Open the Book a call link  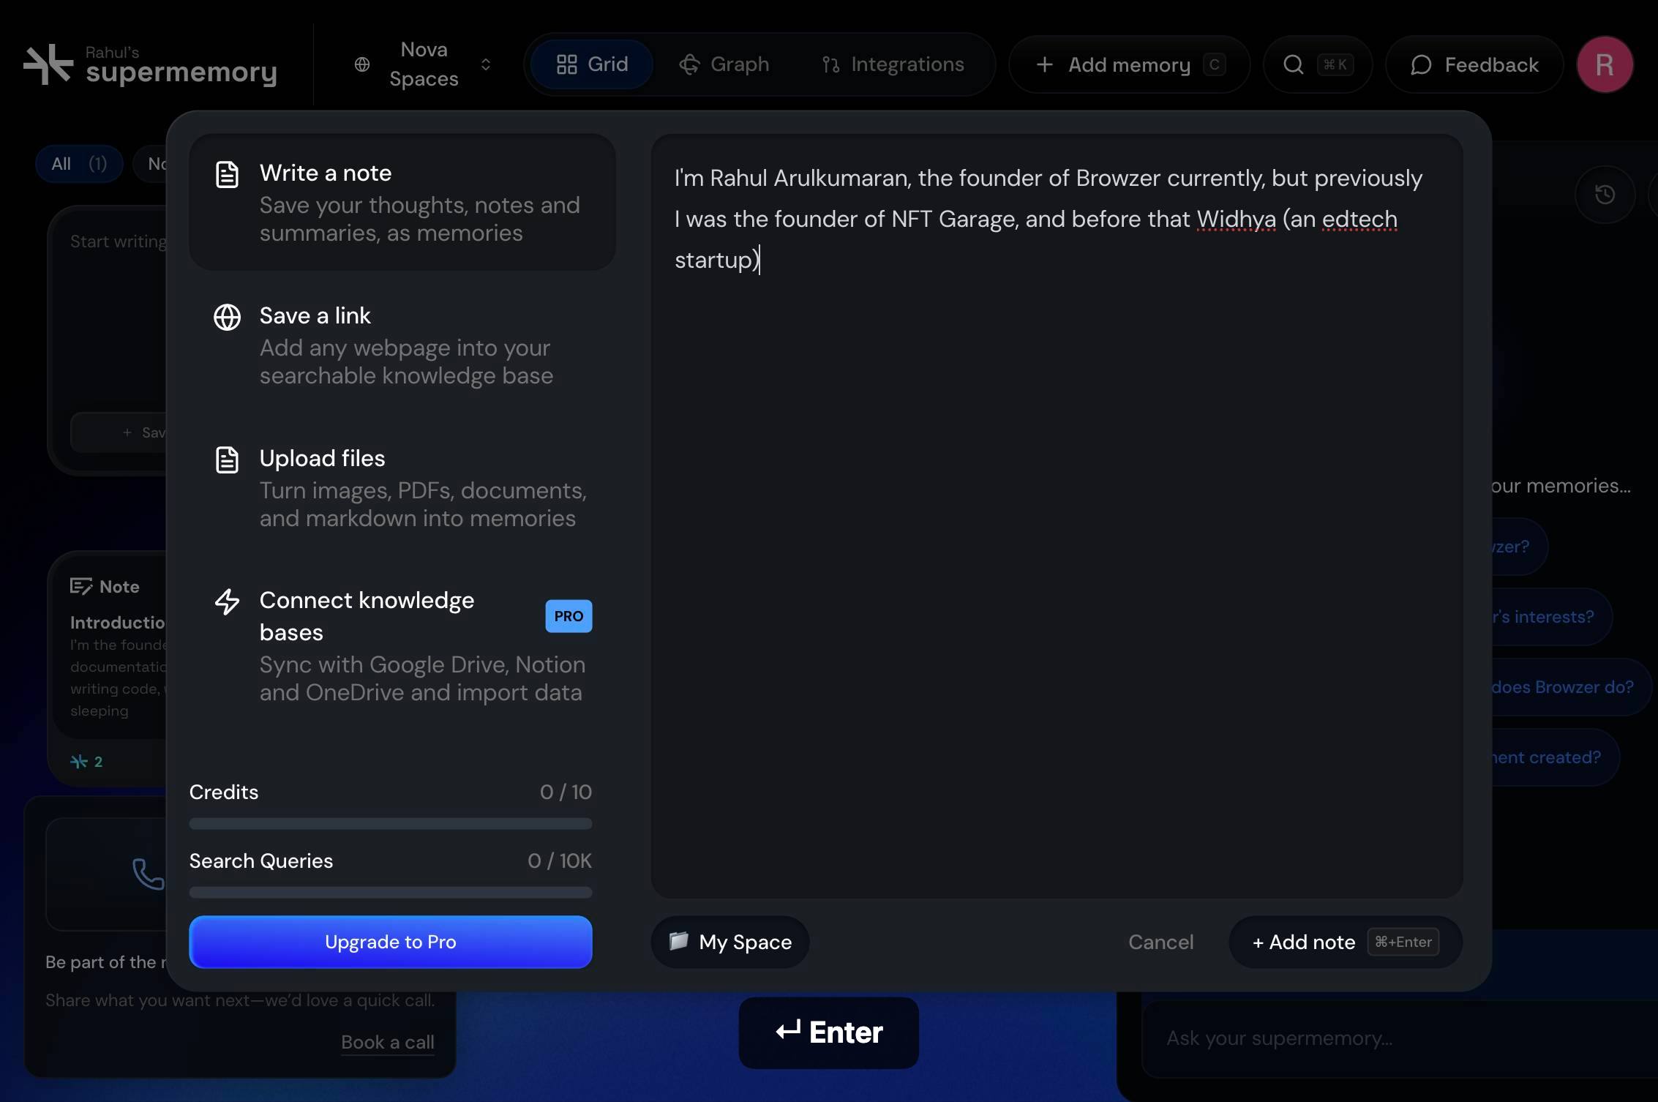pos(388,1042)
